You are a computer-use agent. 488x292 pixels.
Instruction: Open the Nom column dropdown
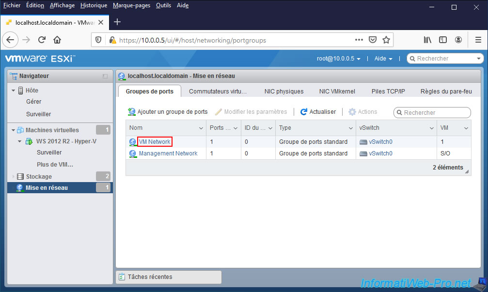click(201, 128)
